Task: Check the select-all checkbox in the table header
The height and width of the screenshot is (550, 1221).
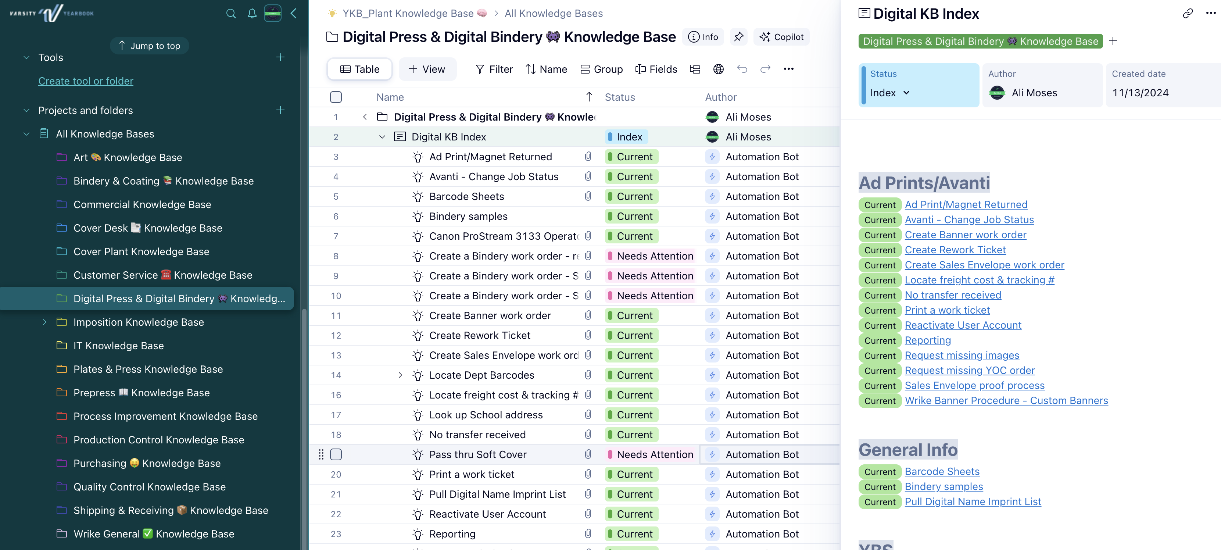Action: [336, 97]
